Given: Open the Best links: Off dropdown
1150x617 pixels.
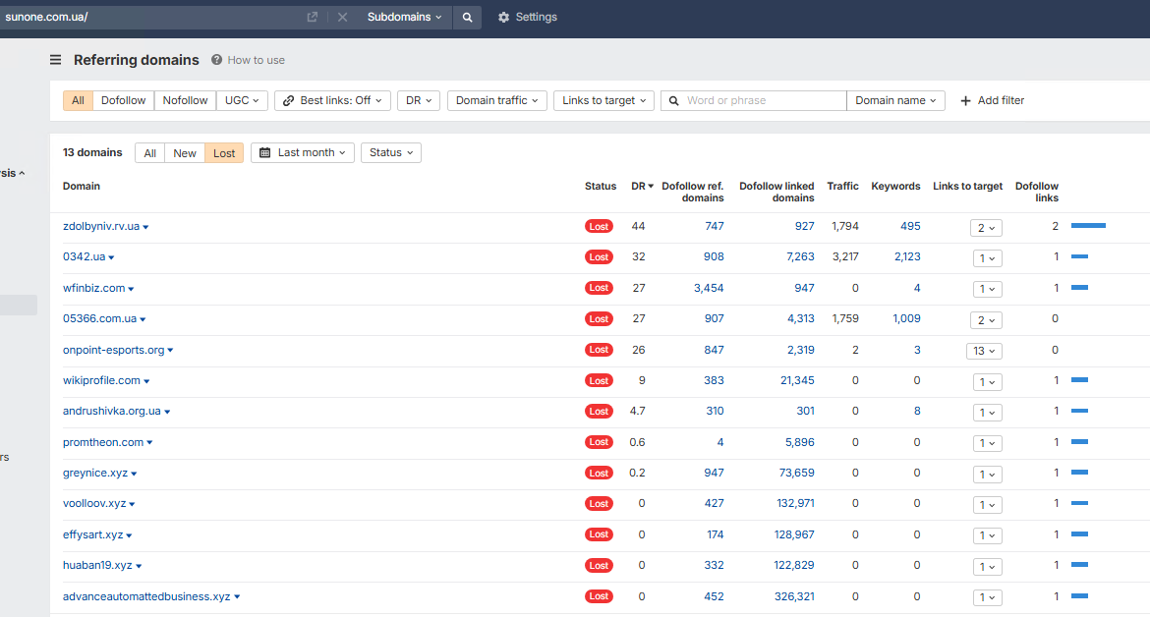Looking at the screenshot, I should (332, 100).
